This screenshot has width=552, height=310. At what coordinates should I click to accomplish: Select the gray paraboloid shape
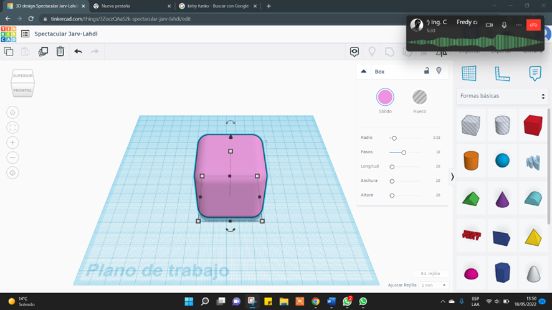[x=533, y=273]
